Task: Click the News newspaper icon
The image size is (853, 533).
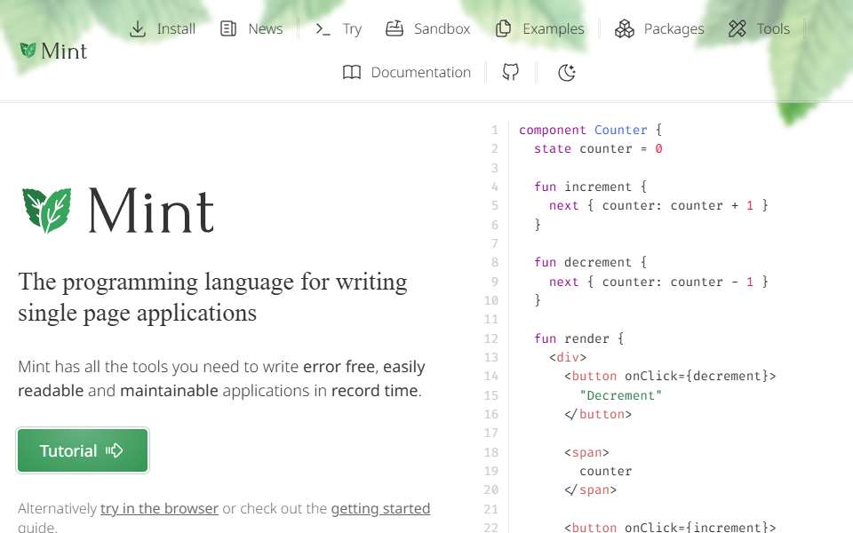Action: [x=228, y=28]
